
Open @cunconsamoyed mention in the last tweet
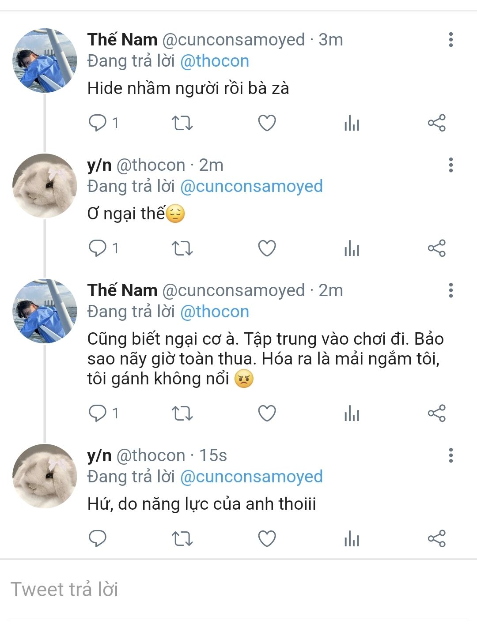(x=251, y=477)
